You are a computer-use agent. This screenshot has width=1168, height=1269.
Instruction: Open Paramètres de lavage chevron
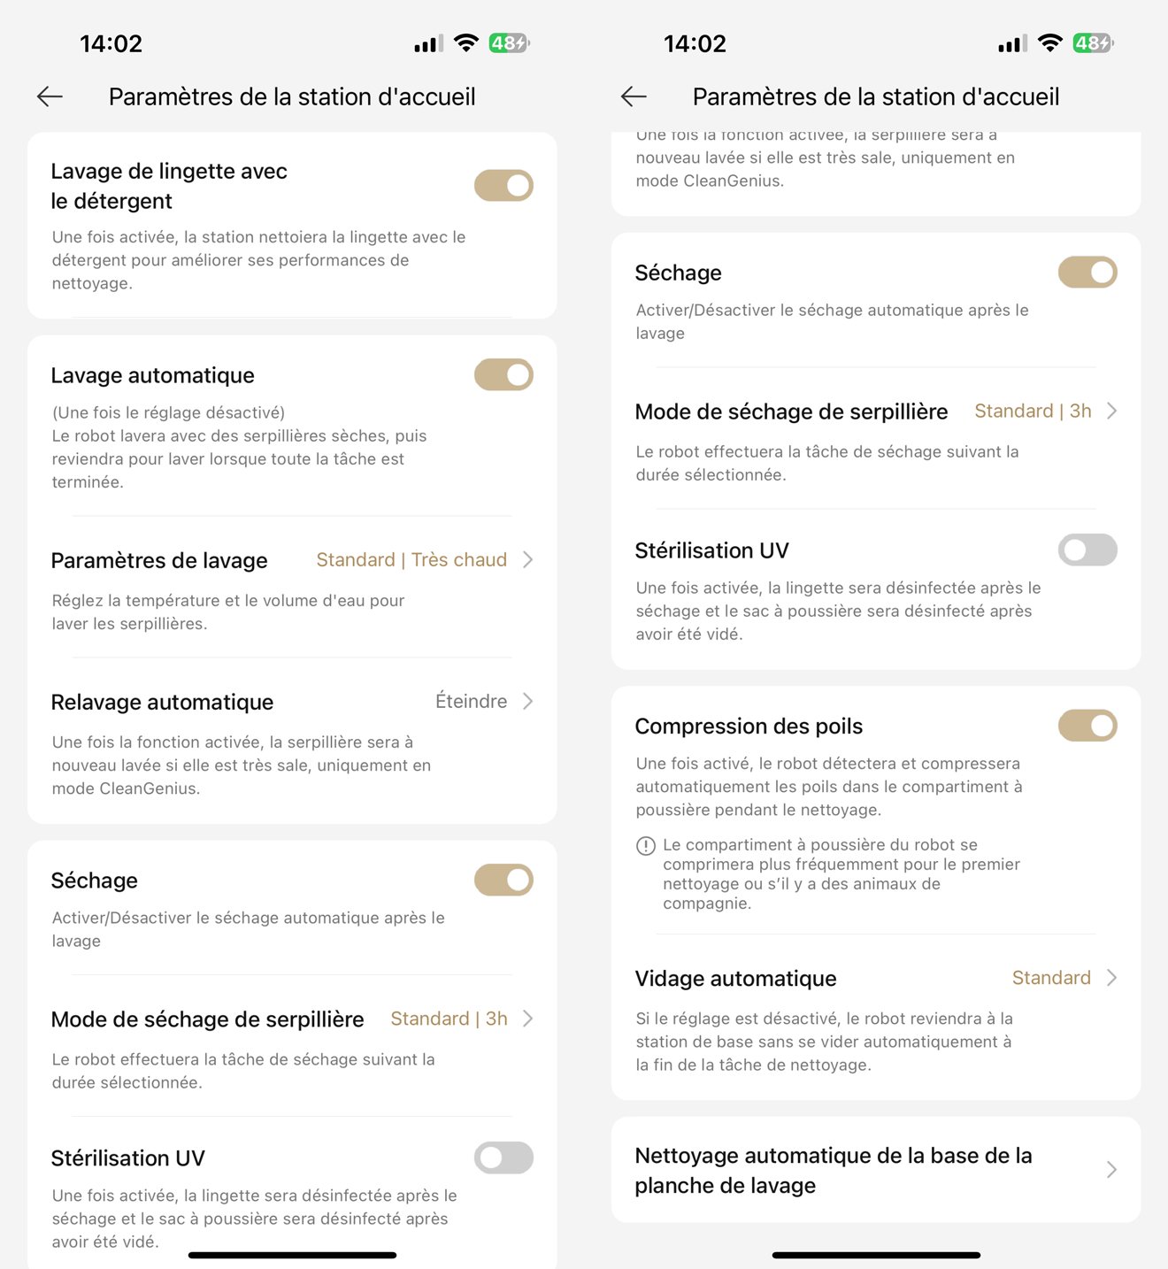tap(528, 559)
